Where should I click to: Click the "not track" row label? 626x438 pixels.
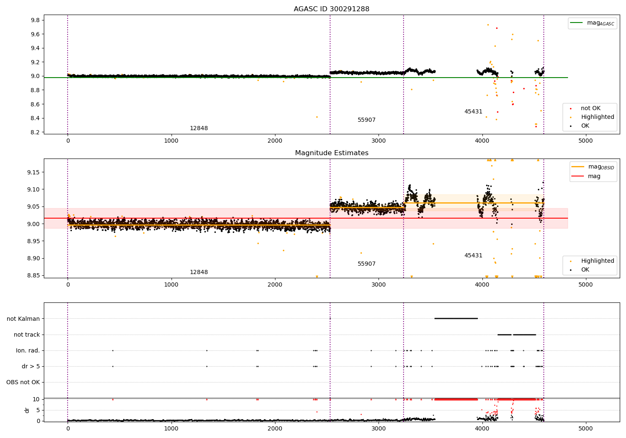pyautogui.click(x=27, y=335)
